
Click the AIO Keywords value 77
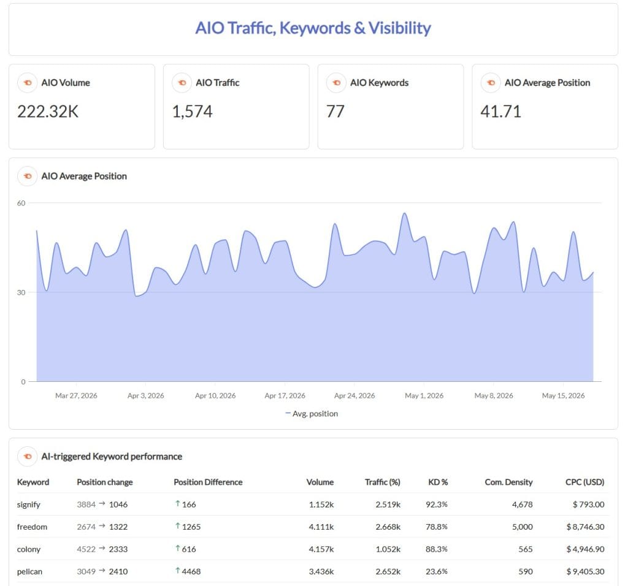[335, 112]
